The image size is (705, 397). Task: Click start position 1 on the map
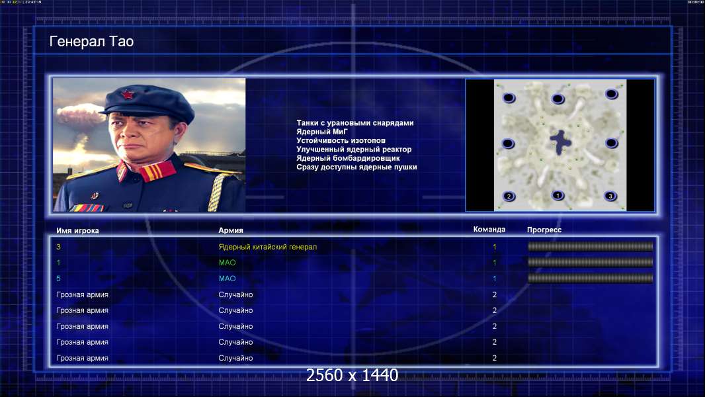(x=558, y=195)
